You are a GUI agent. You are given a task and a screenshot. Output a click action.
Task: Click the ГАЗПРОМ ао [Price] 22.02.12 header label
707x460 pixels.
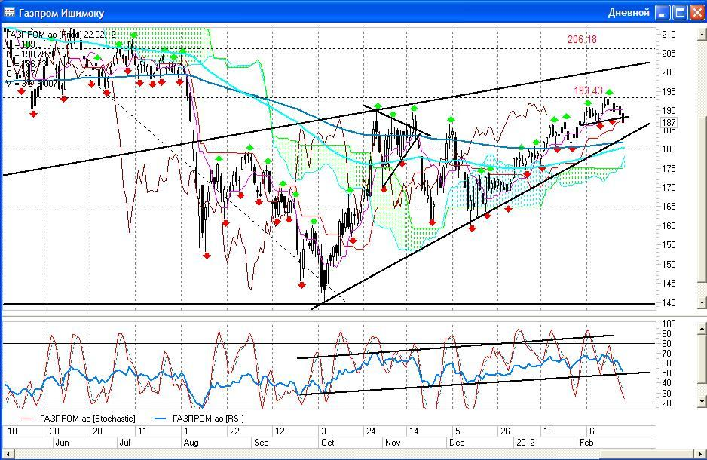coord(61,34)
